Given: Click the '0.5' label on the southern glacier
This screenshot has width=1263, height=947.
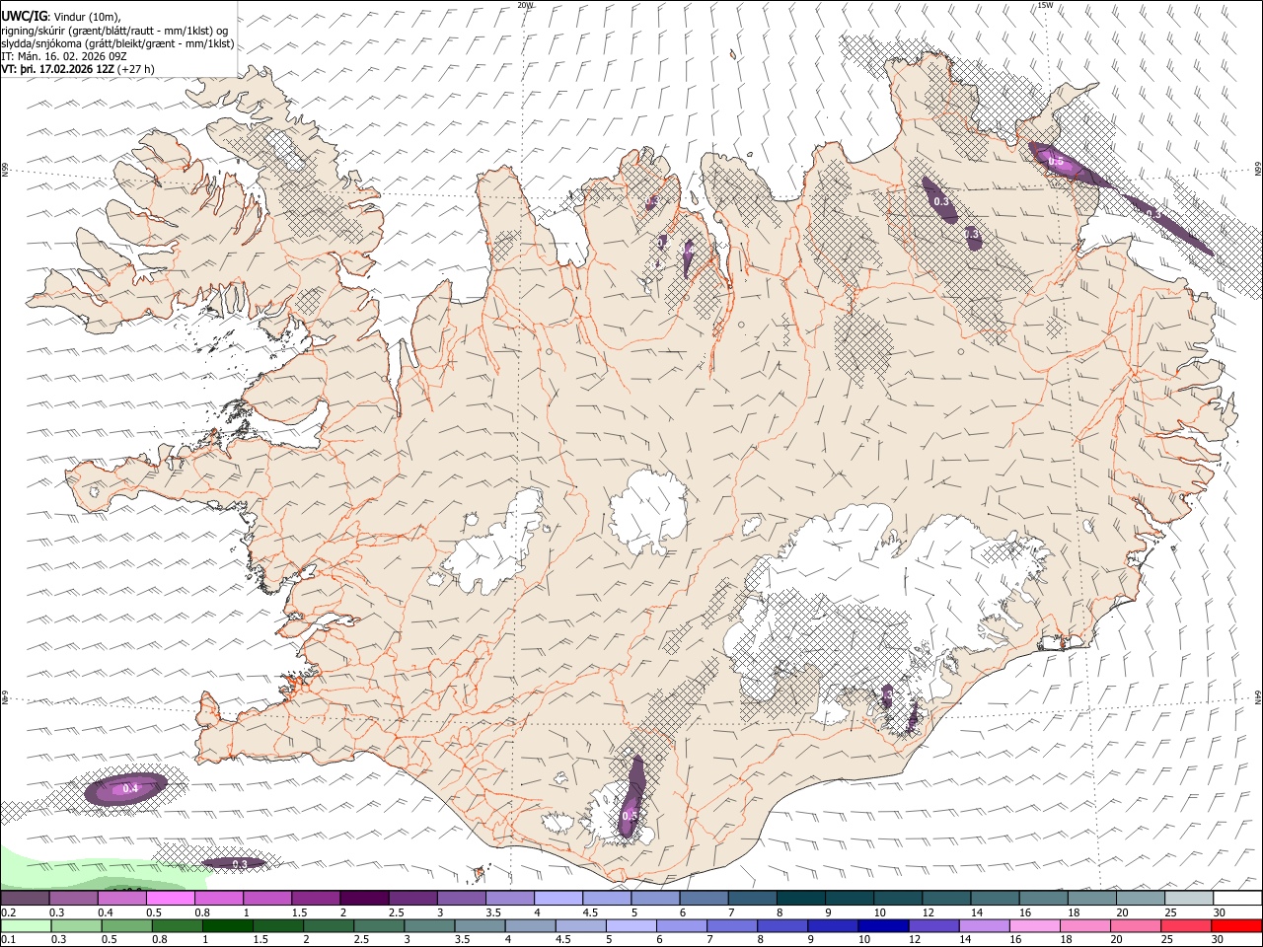Looking at the screenshot, I should tap(630, 816).
